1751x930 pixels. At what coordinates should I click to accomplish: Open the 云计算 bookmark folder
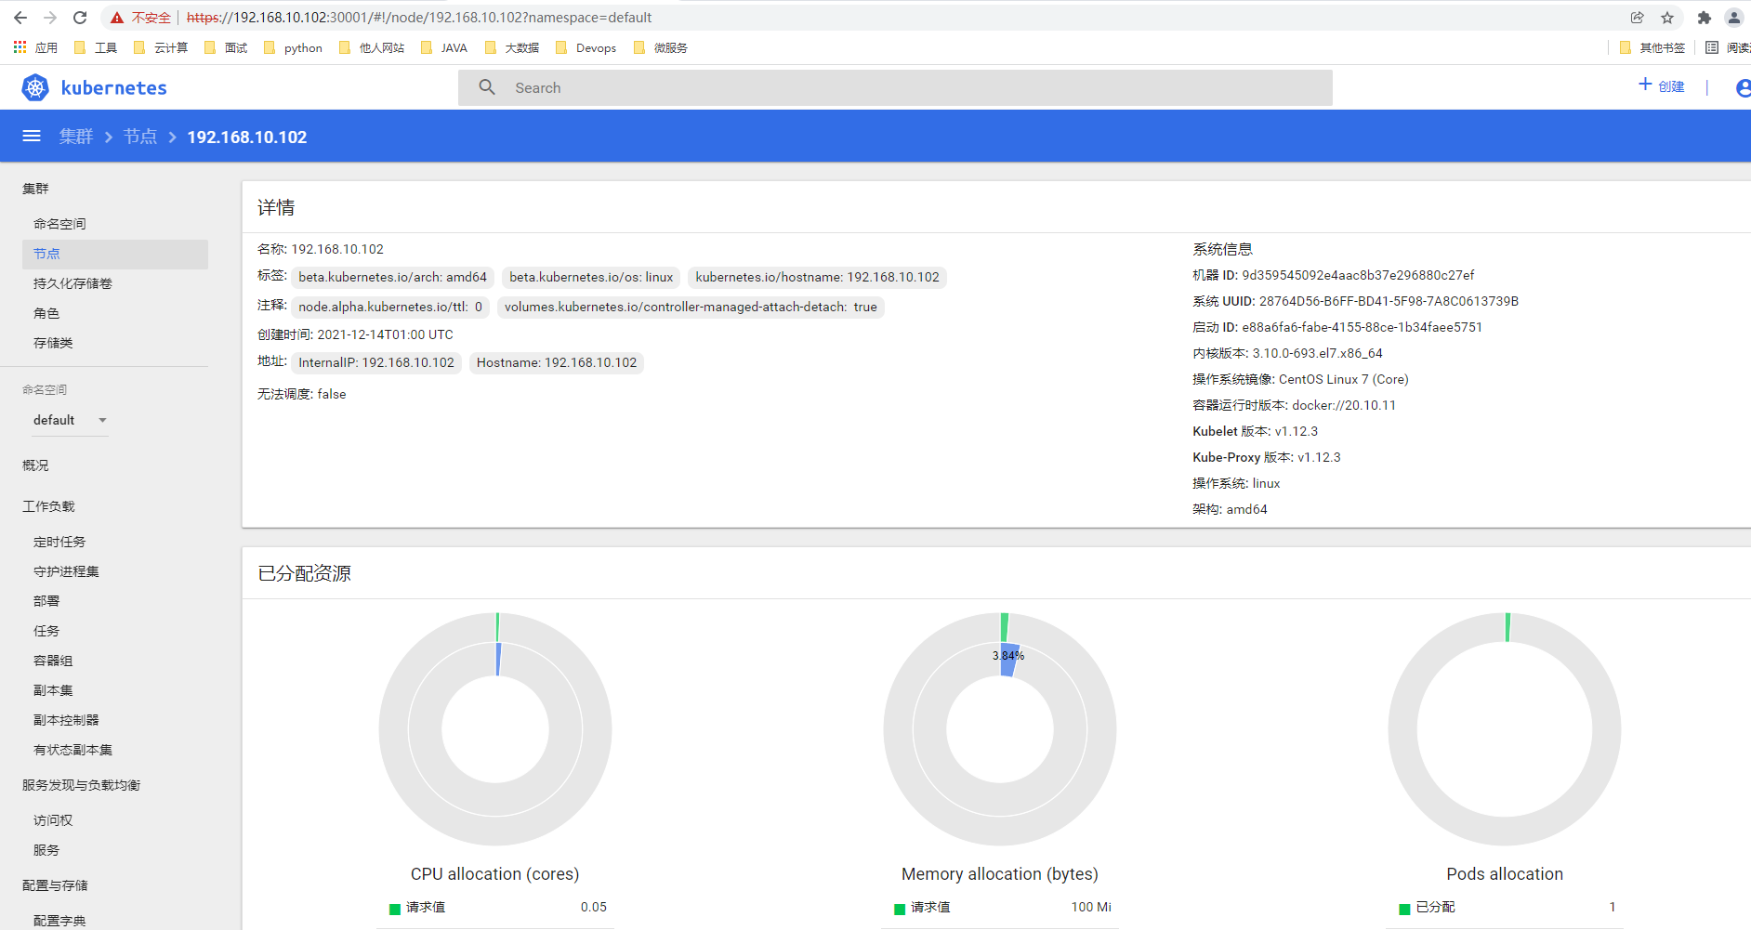click(x=160, y=47)
